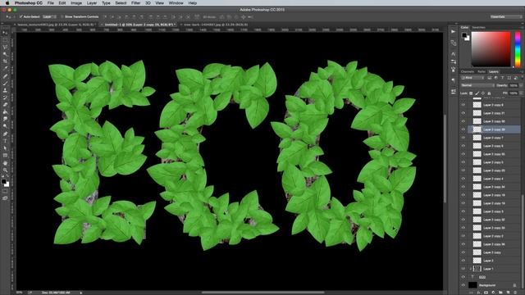The width and height of the screenshot is (525, 295).
Task: Select the Pen tool
Action: 5,134
